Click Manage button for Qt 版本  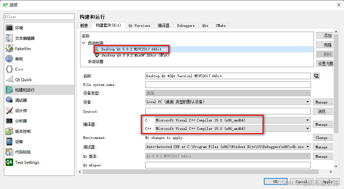point(323,156)
